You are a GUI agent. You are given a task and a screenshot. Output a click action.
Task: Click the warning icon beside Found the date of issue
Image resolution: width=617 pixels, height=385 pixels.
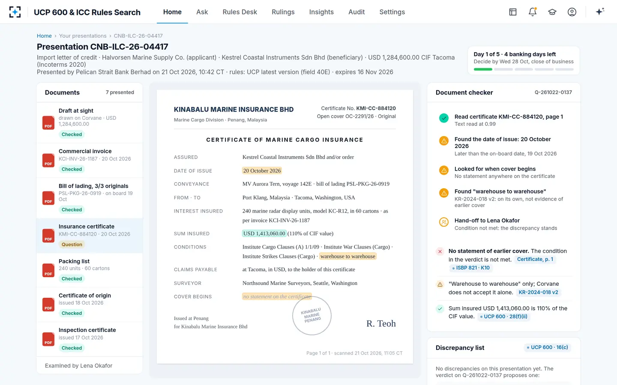tap(444, 141)
